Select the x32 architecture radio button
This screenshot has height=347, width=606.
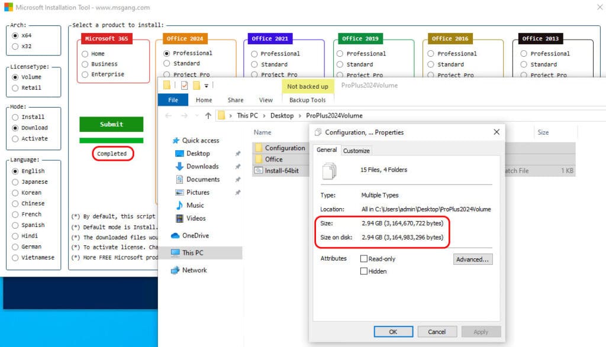[16, 46]
